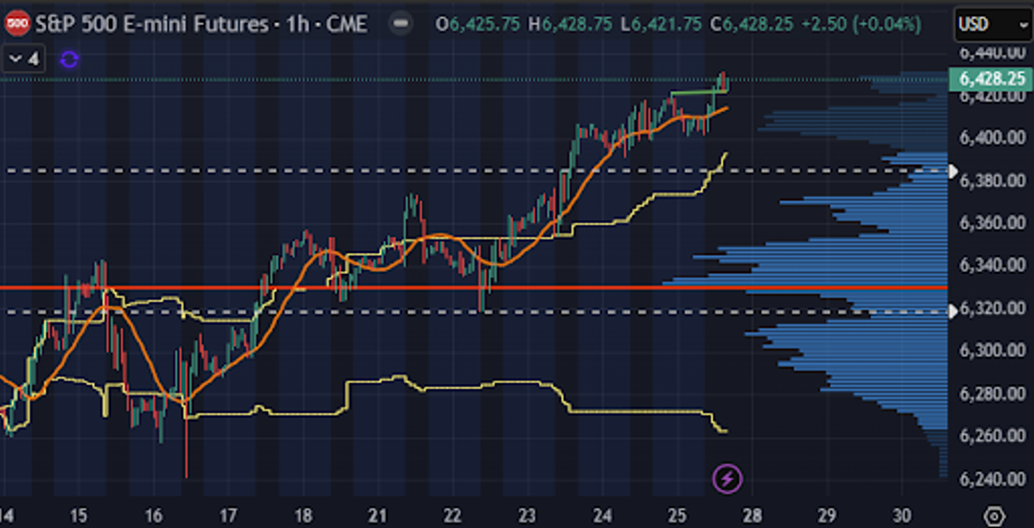This screenshot has height=528, width=1034.
Task: Click price axis label 6,400.00
Action: (993, 137)
